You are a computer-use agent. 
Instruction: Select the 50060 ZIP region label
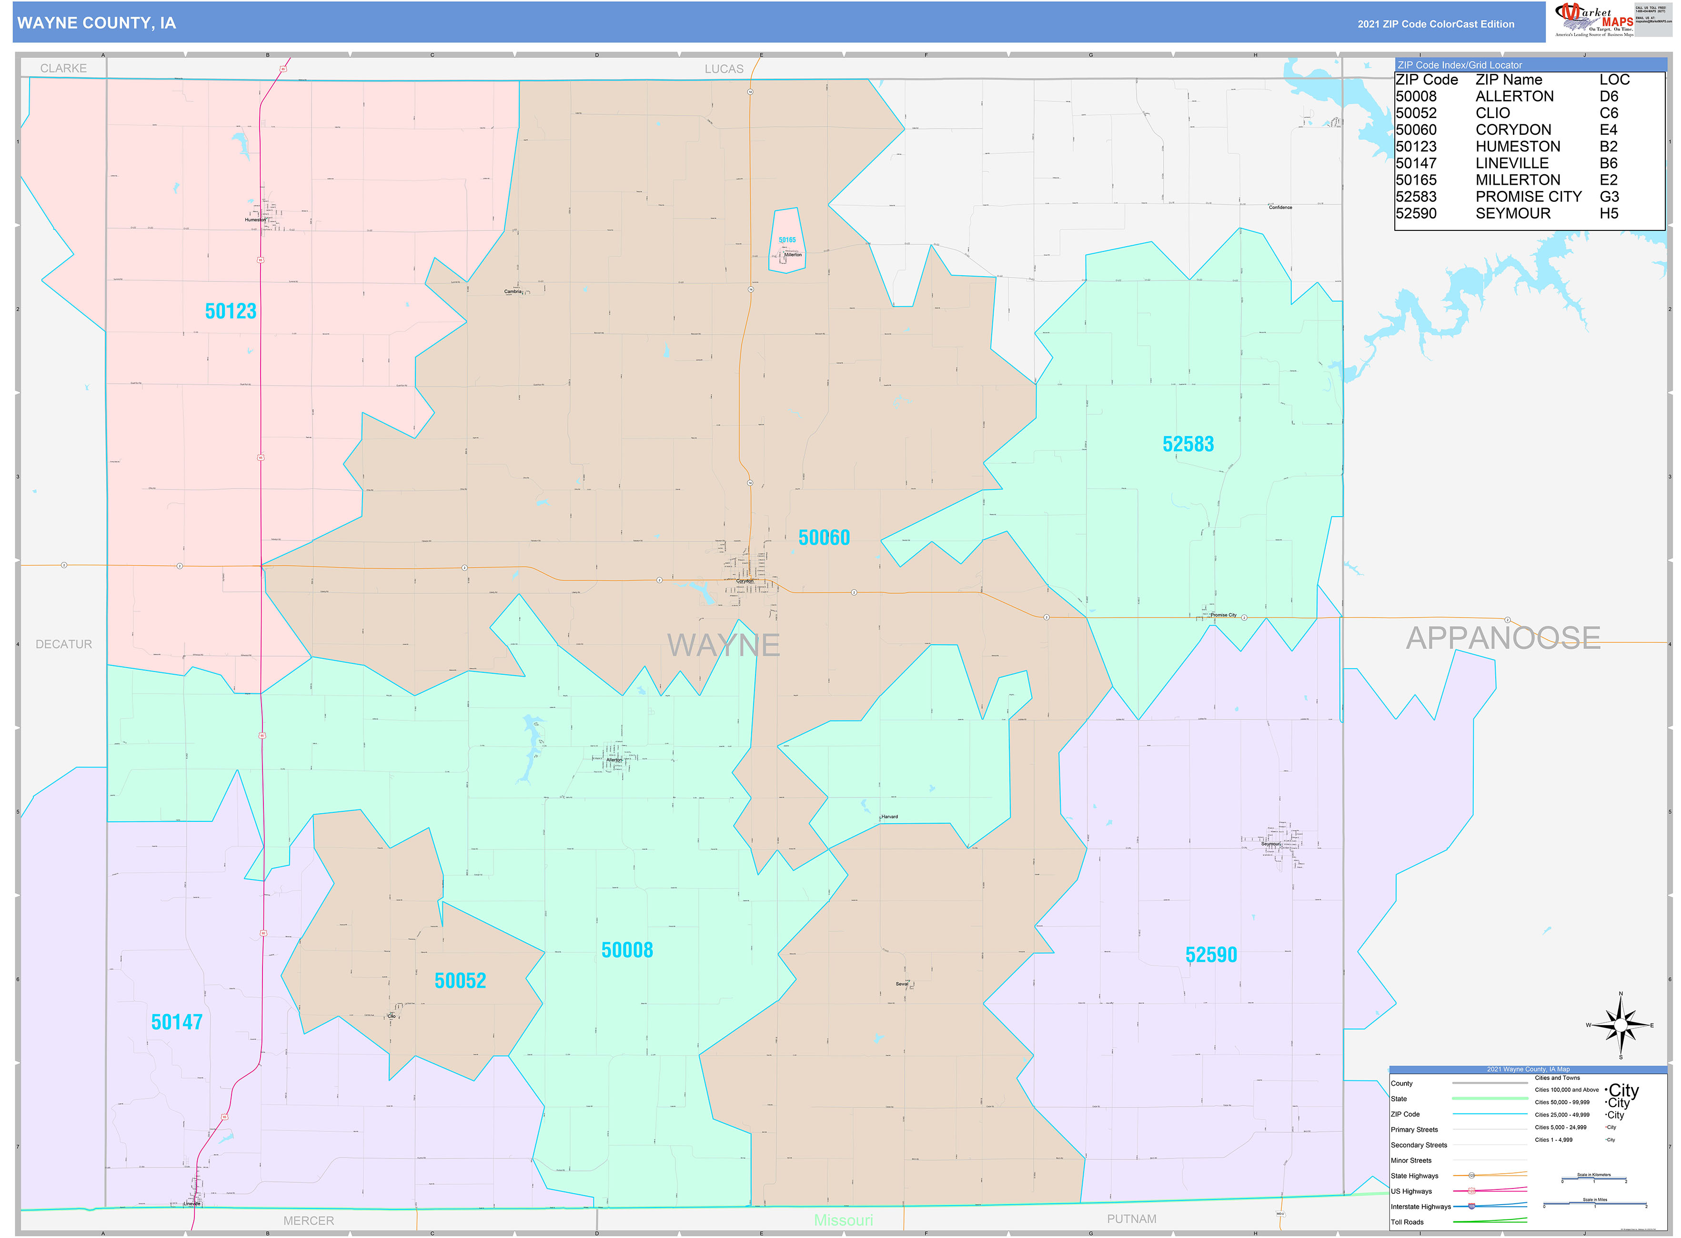pyautogui.click(x=825, y=537)
